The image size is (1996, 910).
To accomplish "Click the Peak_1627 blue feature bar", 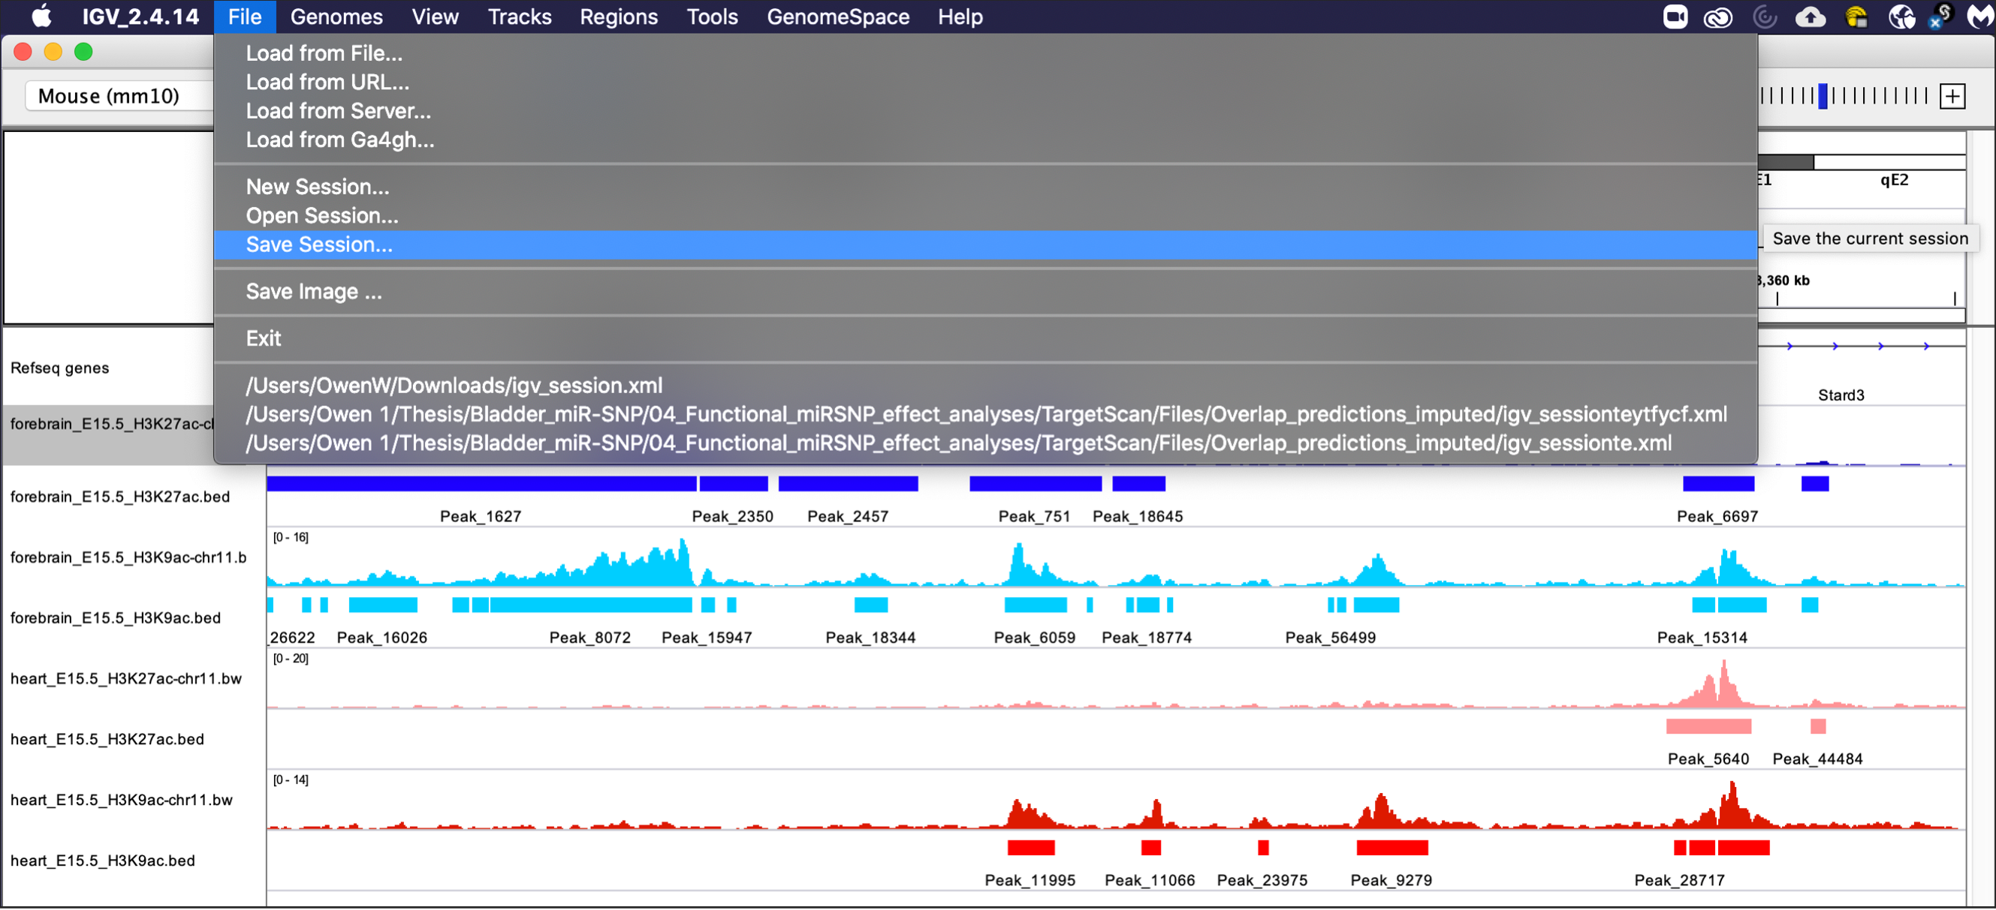I will [x=481, y=485].
